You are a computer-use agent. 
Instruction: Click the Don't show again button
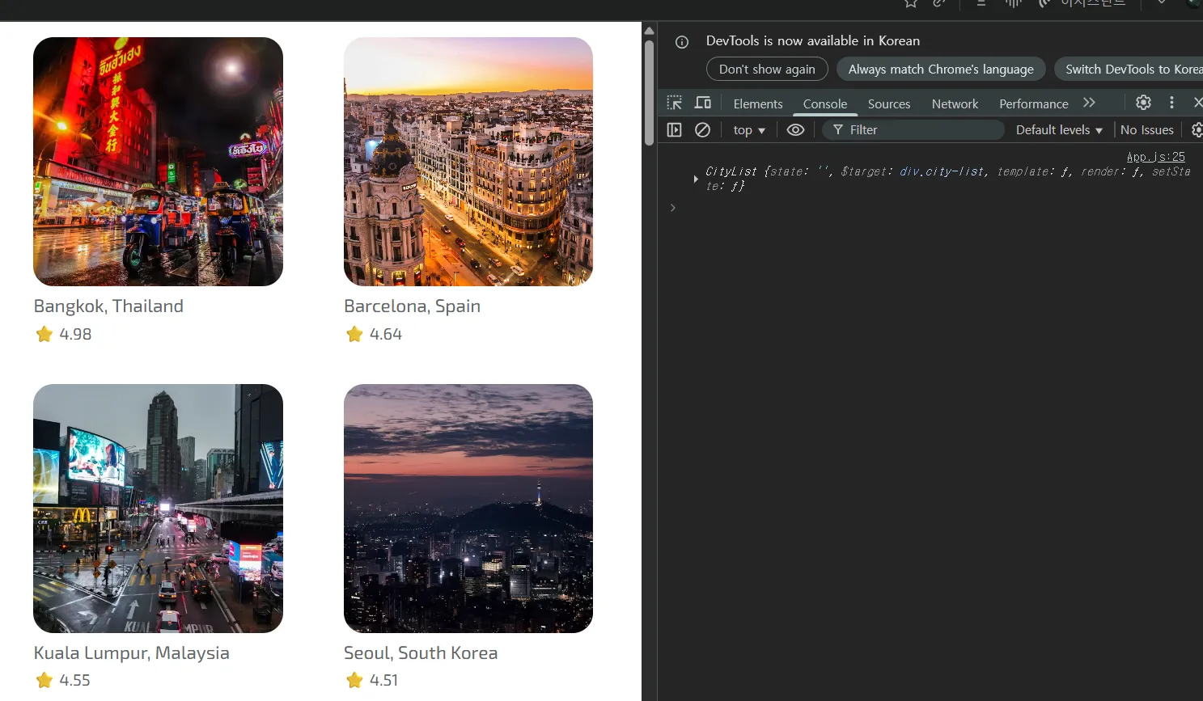767,70
